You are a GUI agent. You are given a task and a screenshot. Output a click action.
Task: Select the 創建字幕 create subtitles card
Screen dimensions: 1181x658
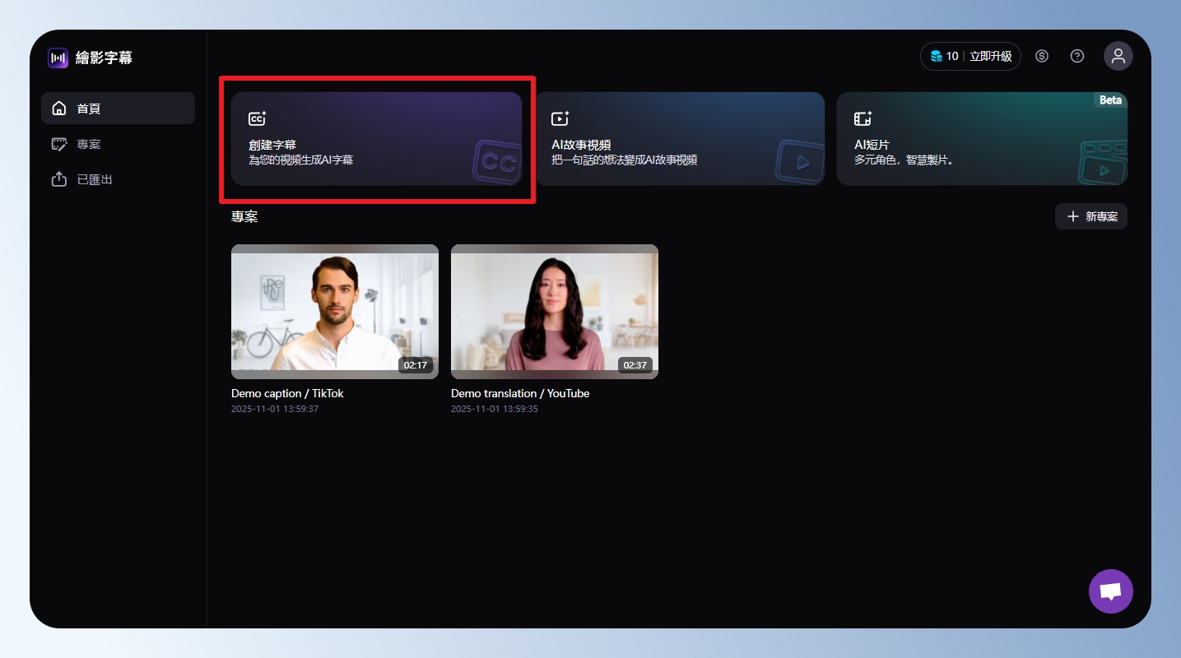[x=376, y=138]
